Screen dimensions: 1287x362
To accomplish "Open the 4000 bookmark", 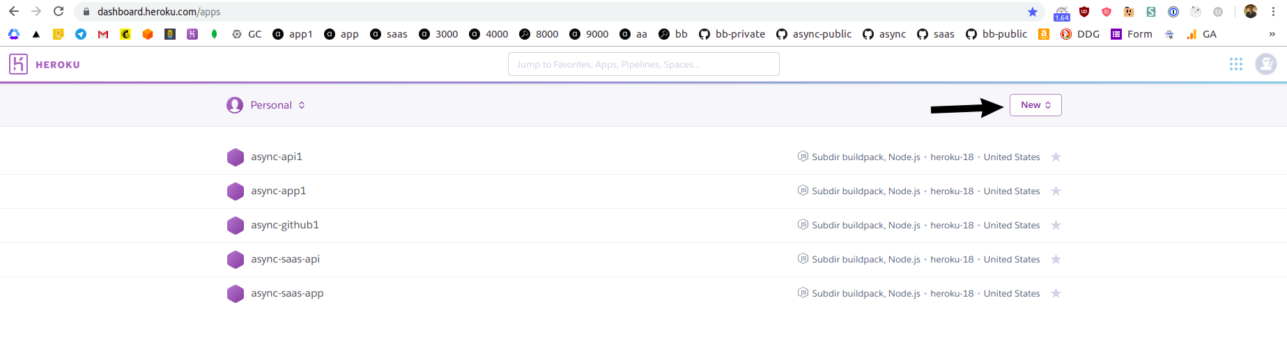I will point(488,34).
